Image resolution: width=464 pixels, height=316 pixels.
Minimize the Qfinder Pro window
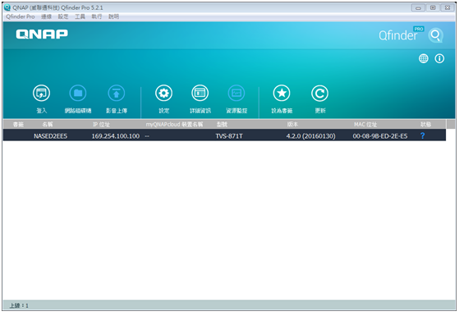[418, 7]
